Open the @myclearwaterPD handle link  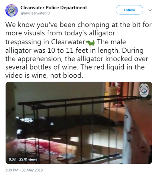[35, 13]
